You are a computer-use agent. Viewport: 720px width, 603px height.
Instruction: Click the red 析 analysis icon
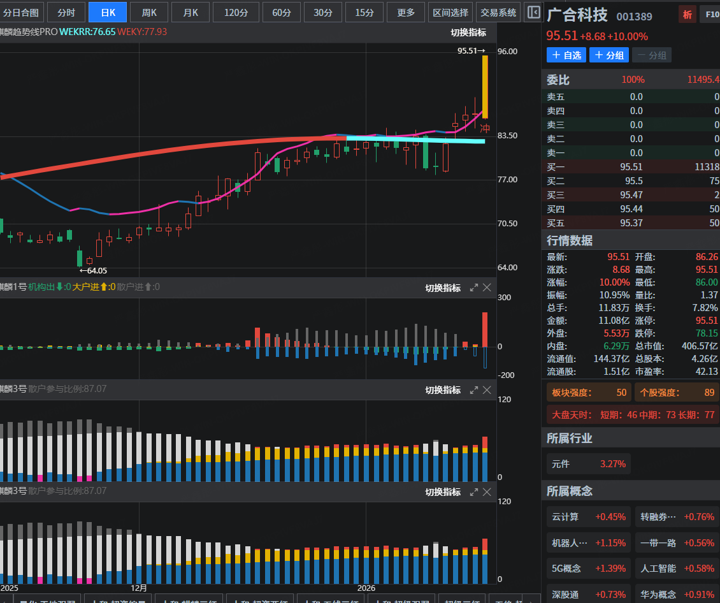pyautogui.click(x=687, y=15)
